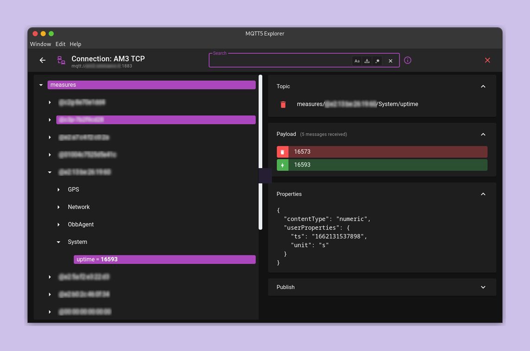The width and height of the screenshot is (530, 351).
Task: Expand the Network node
Action: 58,207
